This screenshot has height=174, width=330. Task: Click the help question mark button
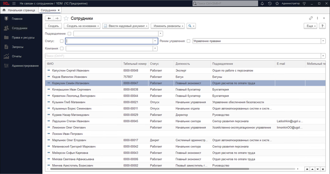pos(322,26)
